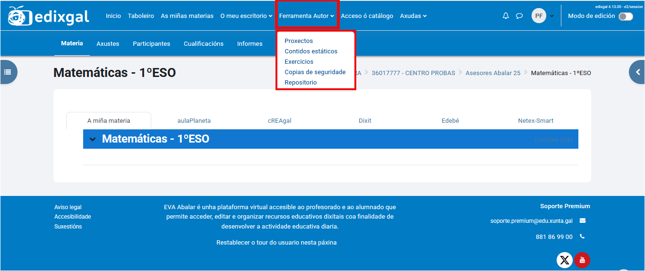This screenshot has width=645, height=271.
Task: Click the soporte.premium@edu.xunta.gal email link
Action: [x=531, y=220]
